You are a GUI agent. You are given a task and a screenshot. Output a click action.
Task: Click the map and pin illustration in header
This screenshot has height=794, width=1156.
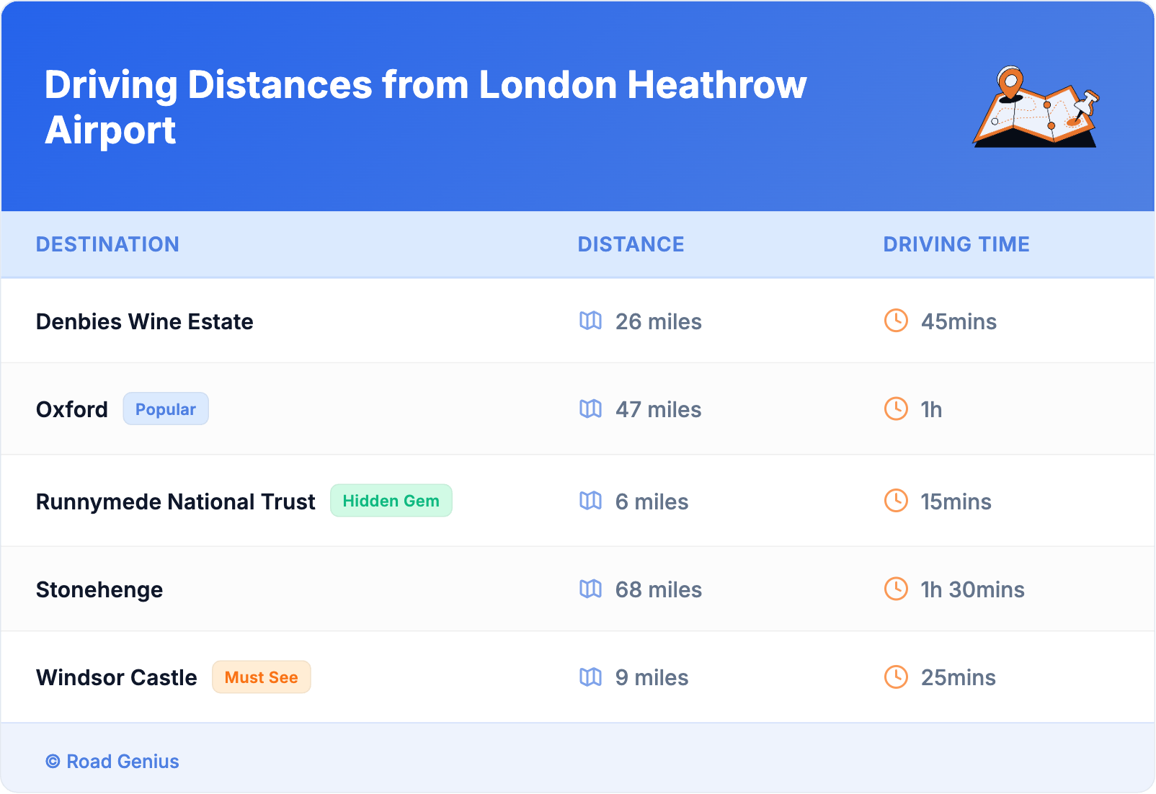click(x=1035, y=107)
